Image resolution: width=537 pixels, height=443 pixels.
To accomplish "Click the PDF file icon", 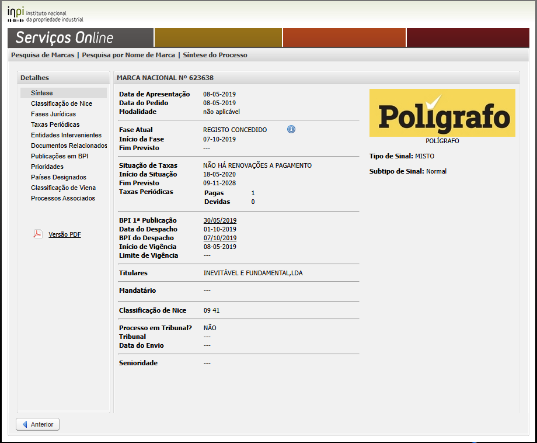I will click(x=38, y=234).
